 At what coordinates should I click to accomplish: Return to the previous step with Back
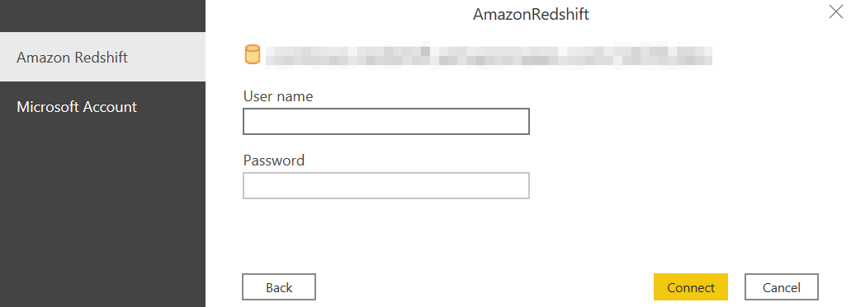point(279,287)
